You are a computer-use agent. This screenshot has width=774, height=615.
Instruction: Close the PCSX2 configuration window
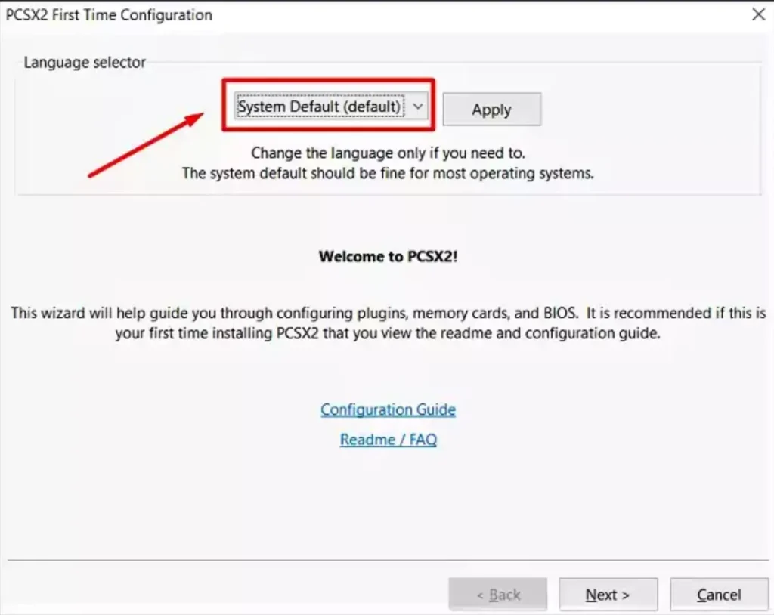(x=758, y=14)
